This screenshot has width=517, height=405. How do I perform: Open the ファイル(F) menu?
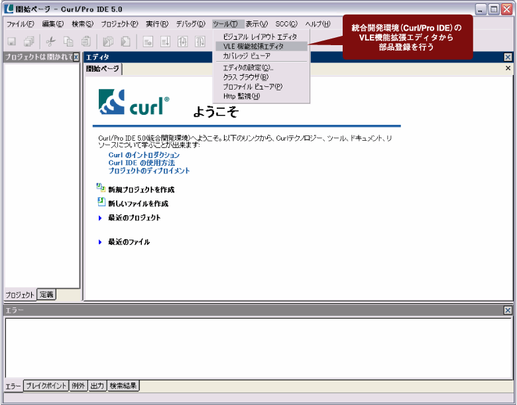[20, 24]
